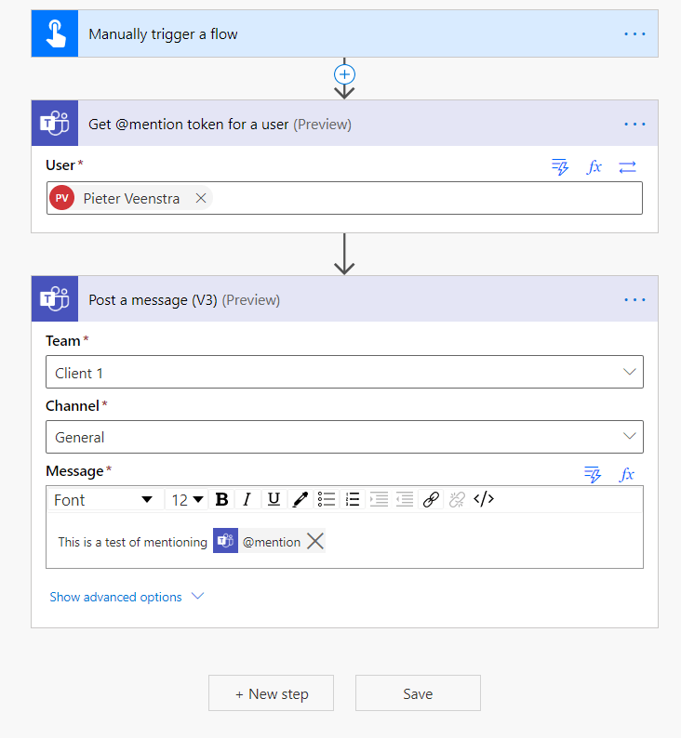Open the font size 12 dropdown
This screenshot has height=738, width=681.
187,499
